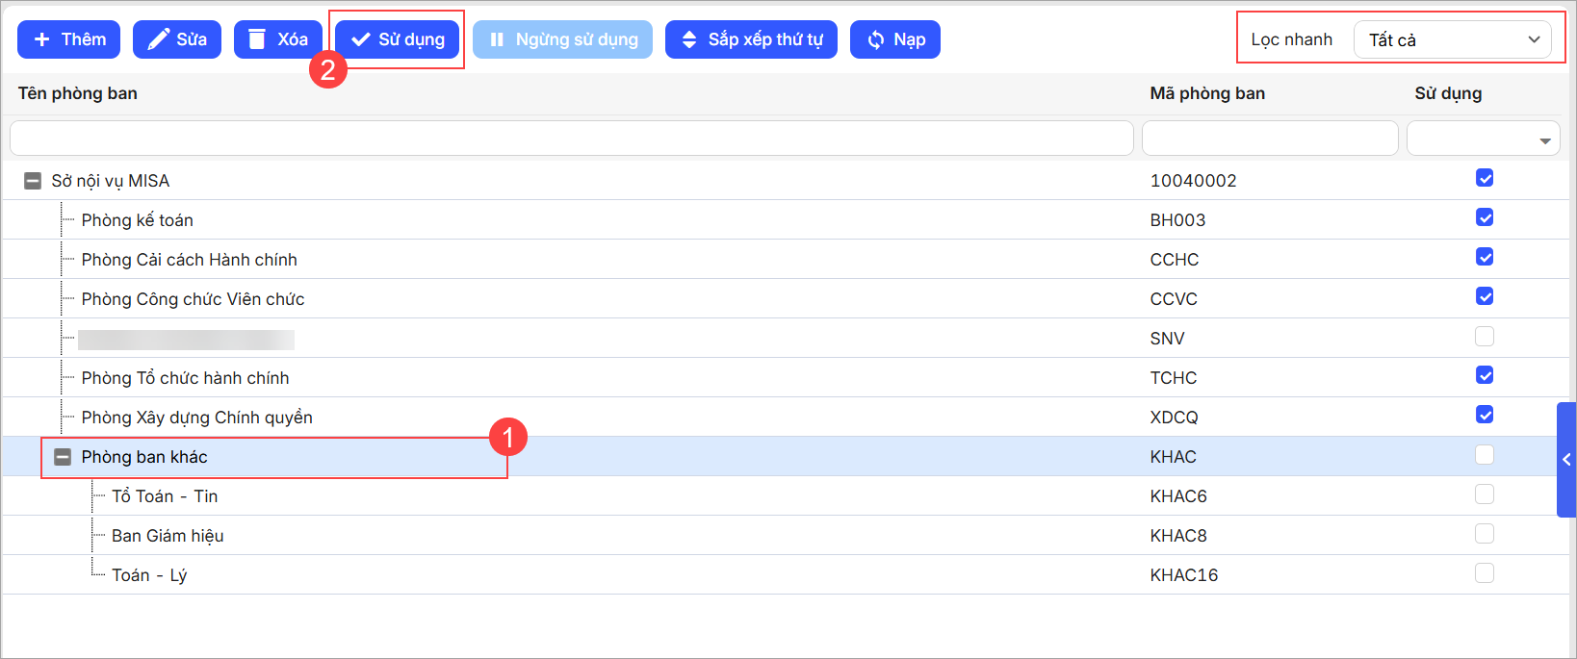Screen dimensions: 1577x659
Task: Select the Phòng Cải cách Hành chính row
Action: coord(189,260)
